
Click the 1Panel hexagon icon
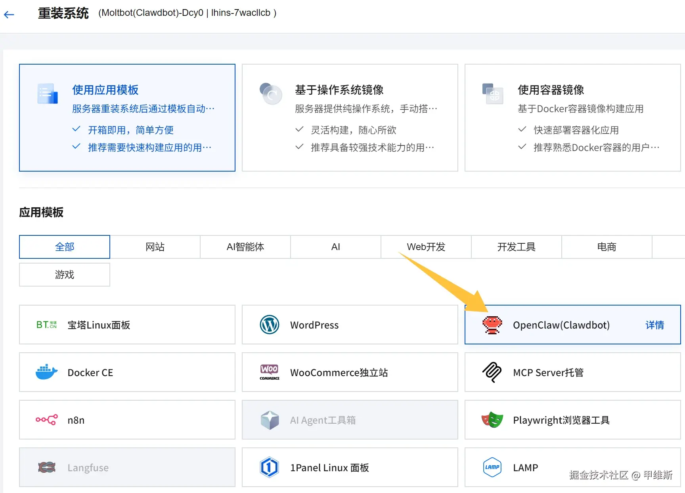270,467
